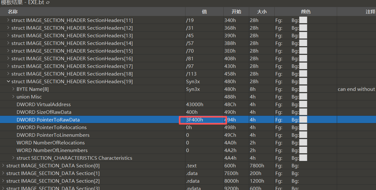Select the SectionHeaders[15] row
This screenshot has width=376, height=190.
tap(72, 51)
